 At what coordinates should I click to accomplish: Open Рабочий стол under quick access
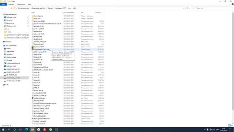tap(11, 17)
